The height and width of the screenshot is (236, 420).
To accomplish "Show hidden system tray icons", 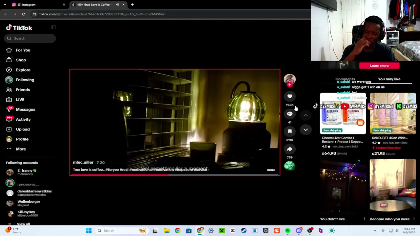I will click(x=375, y=231).
